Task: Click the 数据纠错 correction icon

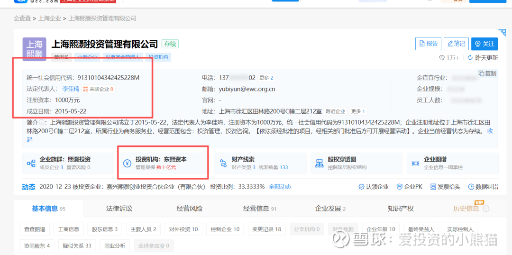Action: tap(471, 187)
